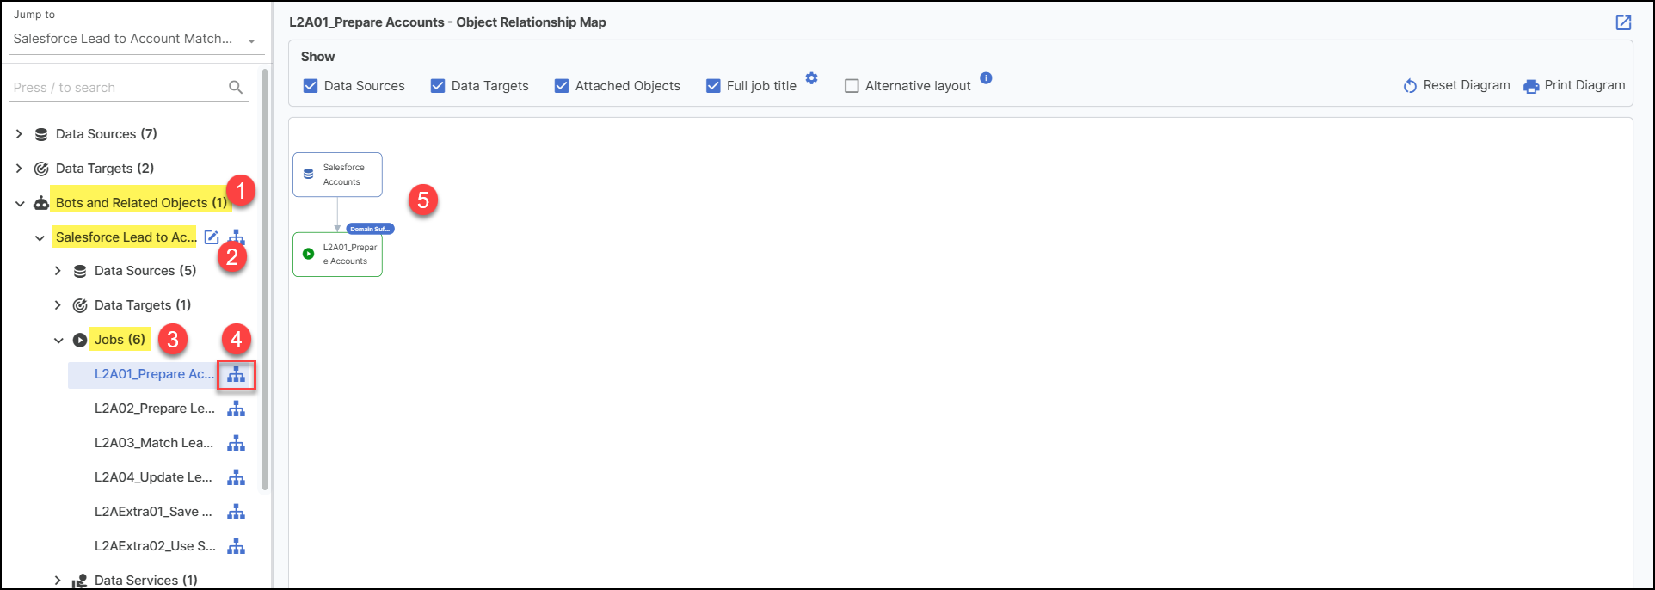1655x590 pixels.
Task: Collapse the Jobs (6) tree node
Action: click(x=58, y=340)
